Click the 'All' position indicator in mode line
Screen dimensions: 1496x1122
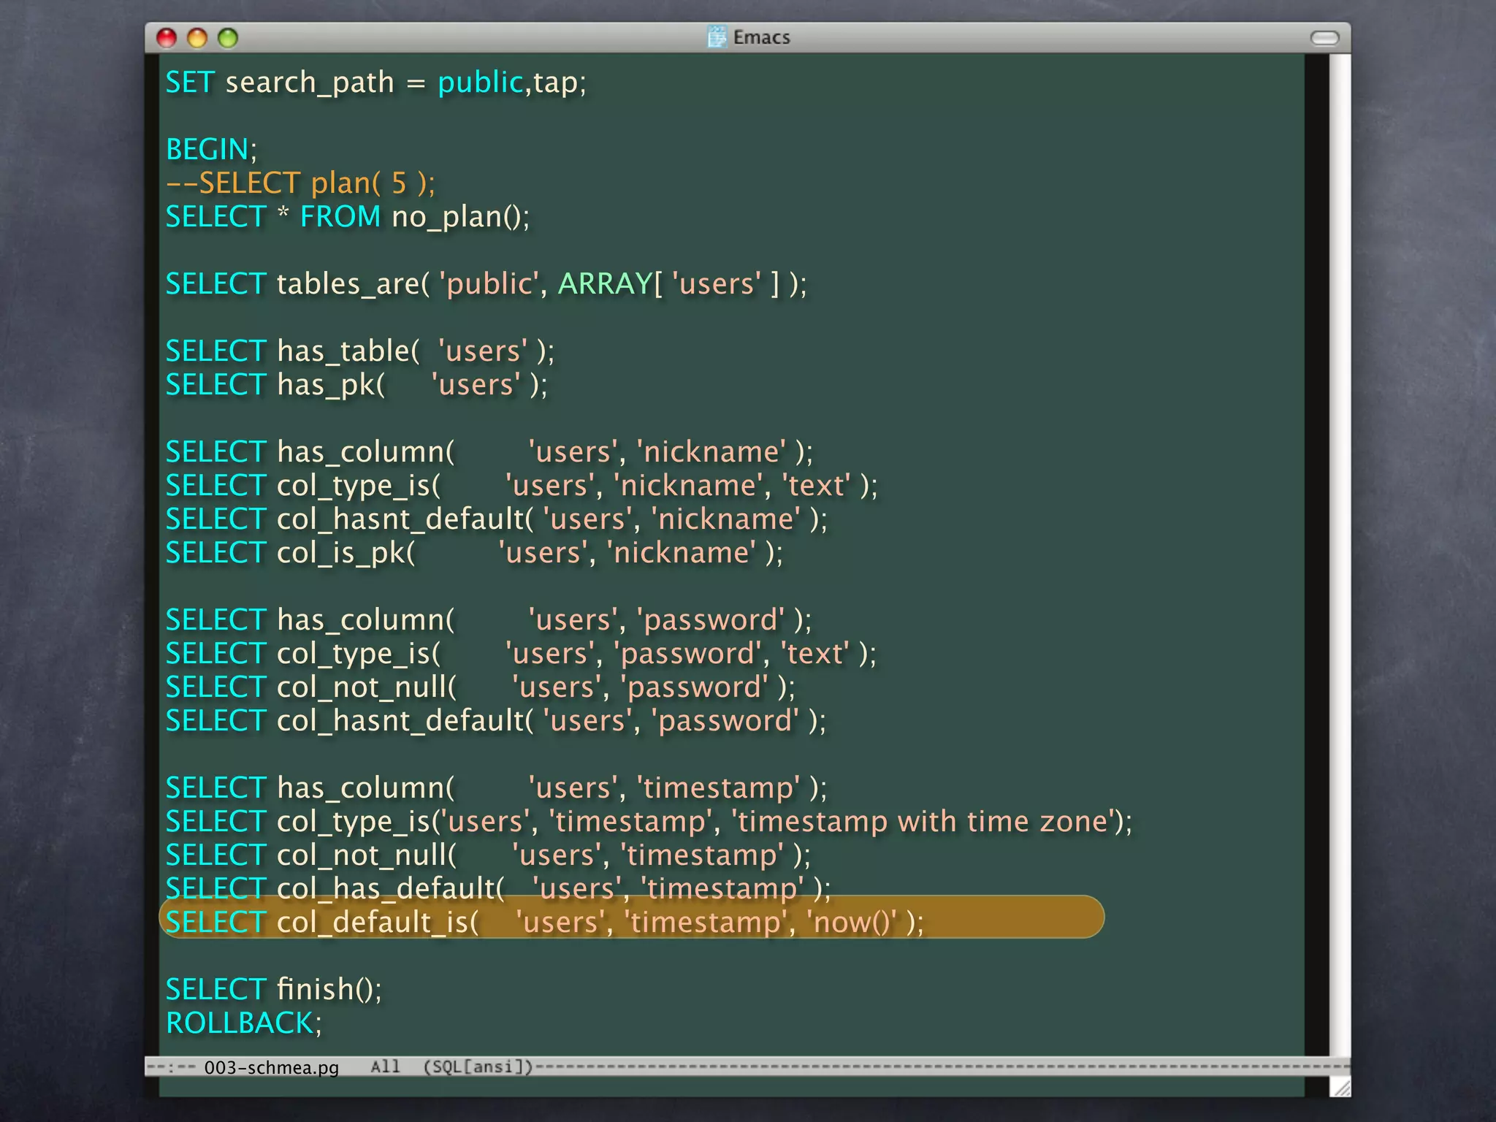pyautogui.click(x=385, y=1066)
